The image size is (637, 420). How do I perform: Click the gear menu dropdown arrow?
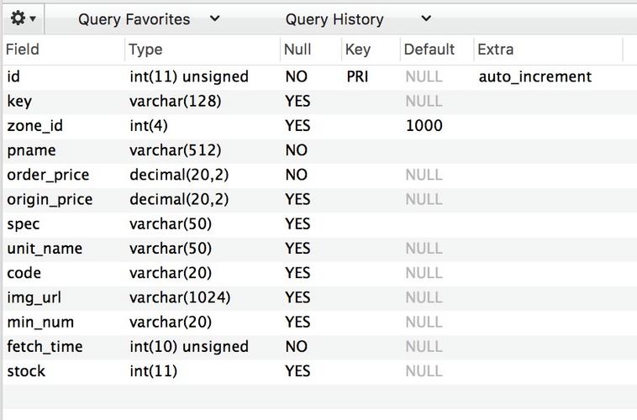tap(33, 19)
